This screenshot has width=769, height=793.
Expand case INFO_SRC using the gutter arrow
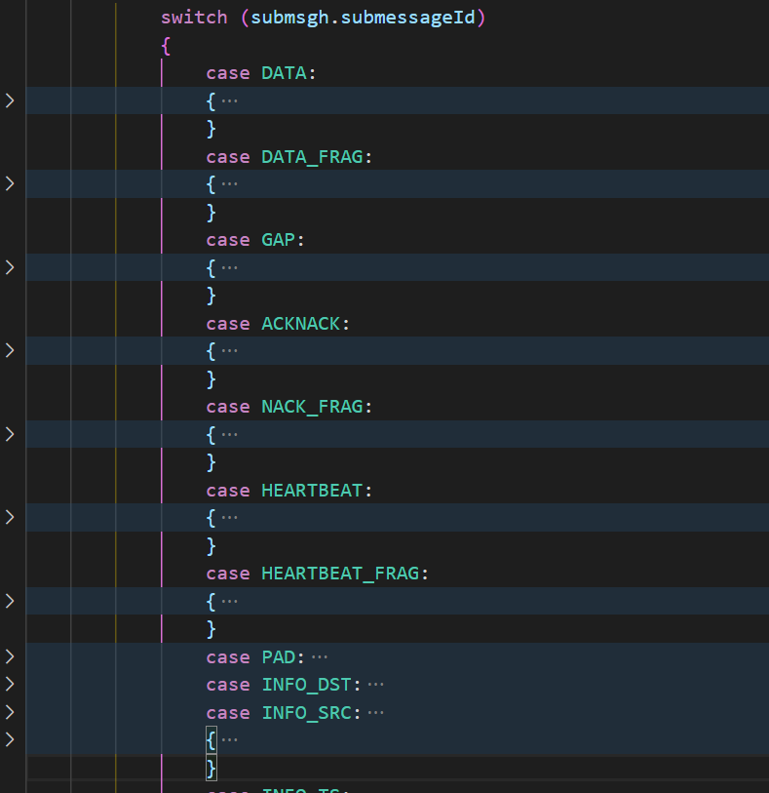tap(10, 712)
